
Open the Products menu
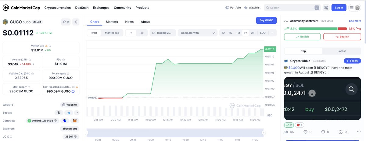click(x=142, y=8)
